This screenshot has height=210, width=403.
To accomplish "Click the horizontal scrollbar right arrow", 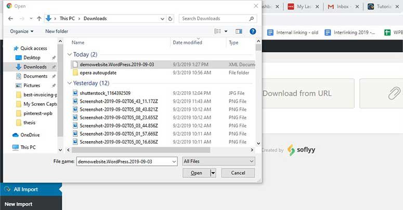I will tap(252, 150).
